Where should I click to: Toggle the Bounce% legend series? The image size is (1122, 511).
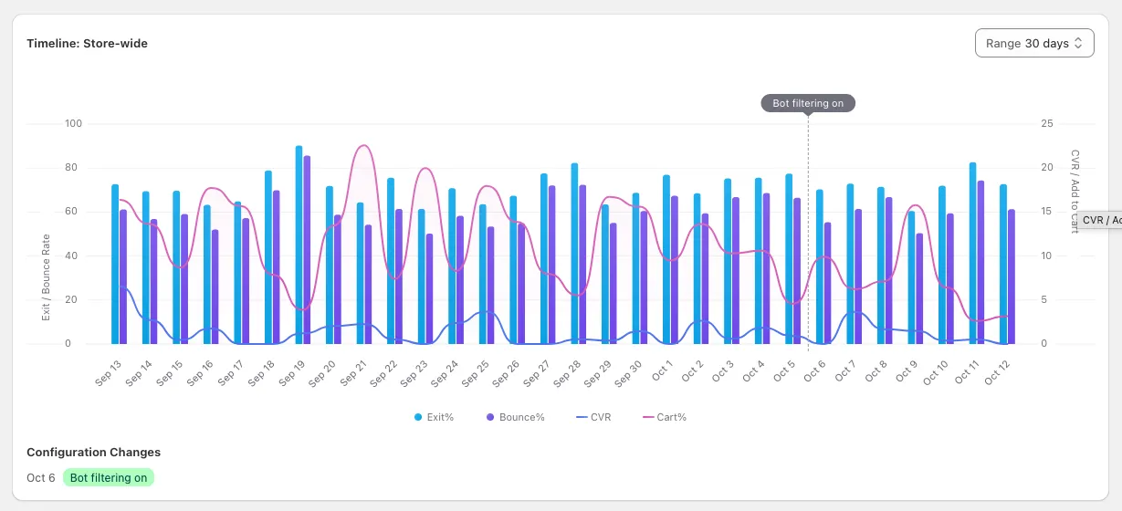515,417
